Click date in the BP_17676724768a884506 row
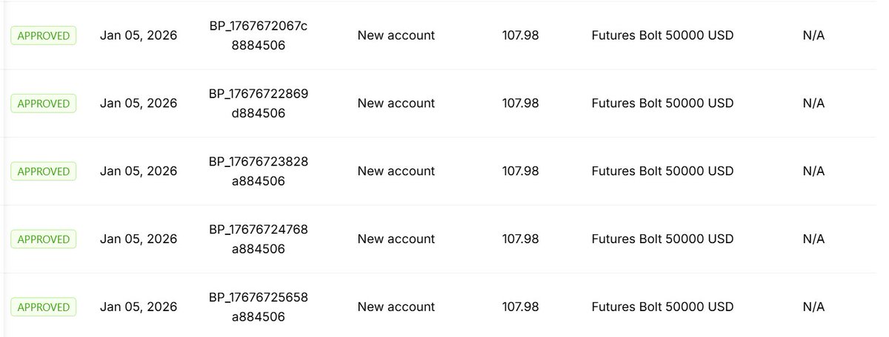 (x=139, y=239)
